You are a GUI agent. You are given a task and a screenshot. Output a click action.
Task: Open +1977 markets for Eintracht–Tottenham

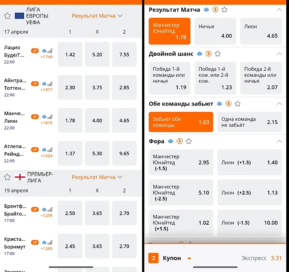(x=46, y=90)
